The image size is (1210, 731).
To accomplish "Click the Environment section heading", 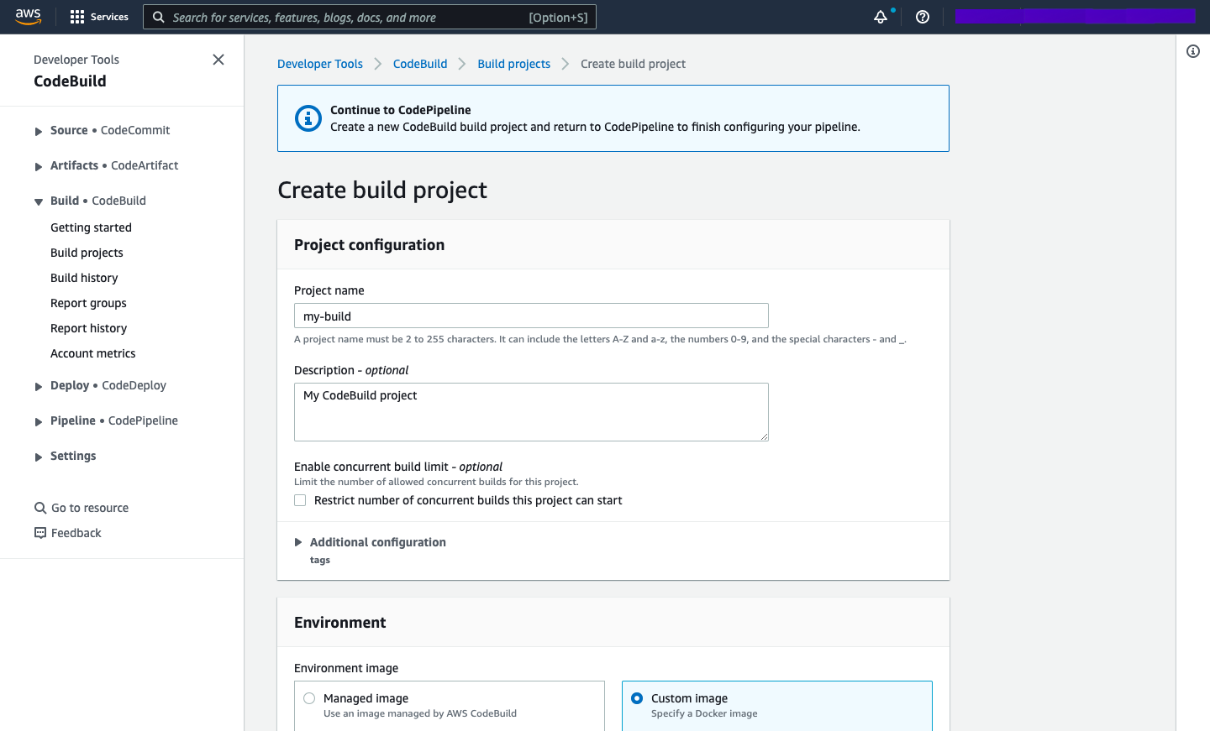I will (339, 623).
